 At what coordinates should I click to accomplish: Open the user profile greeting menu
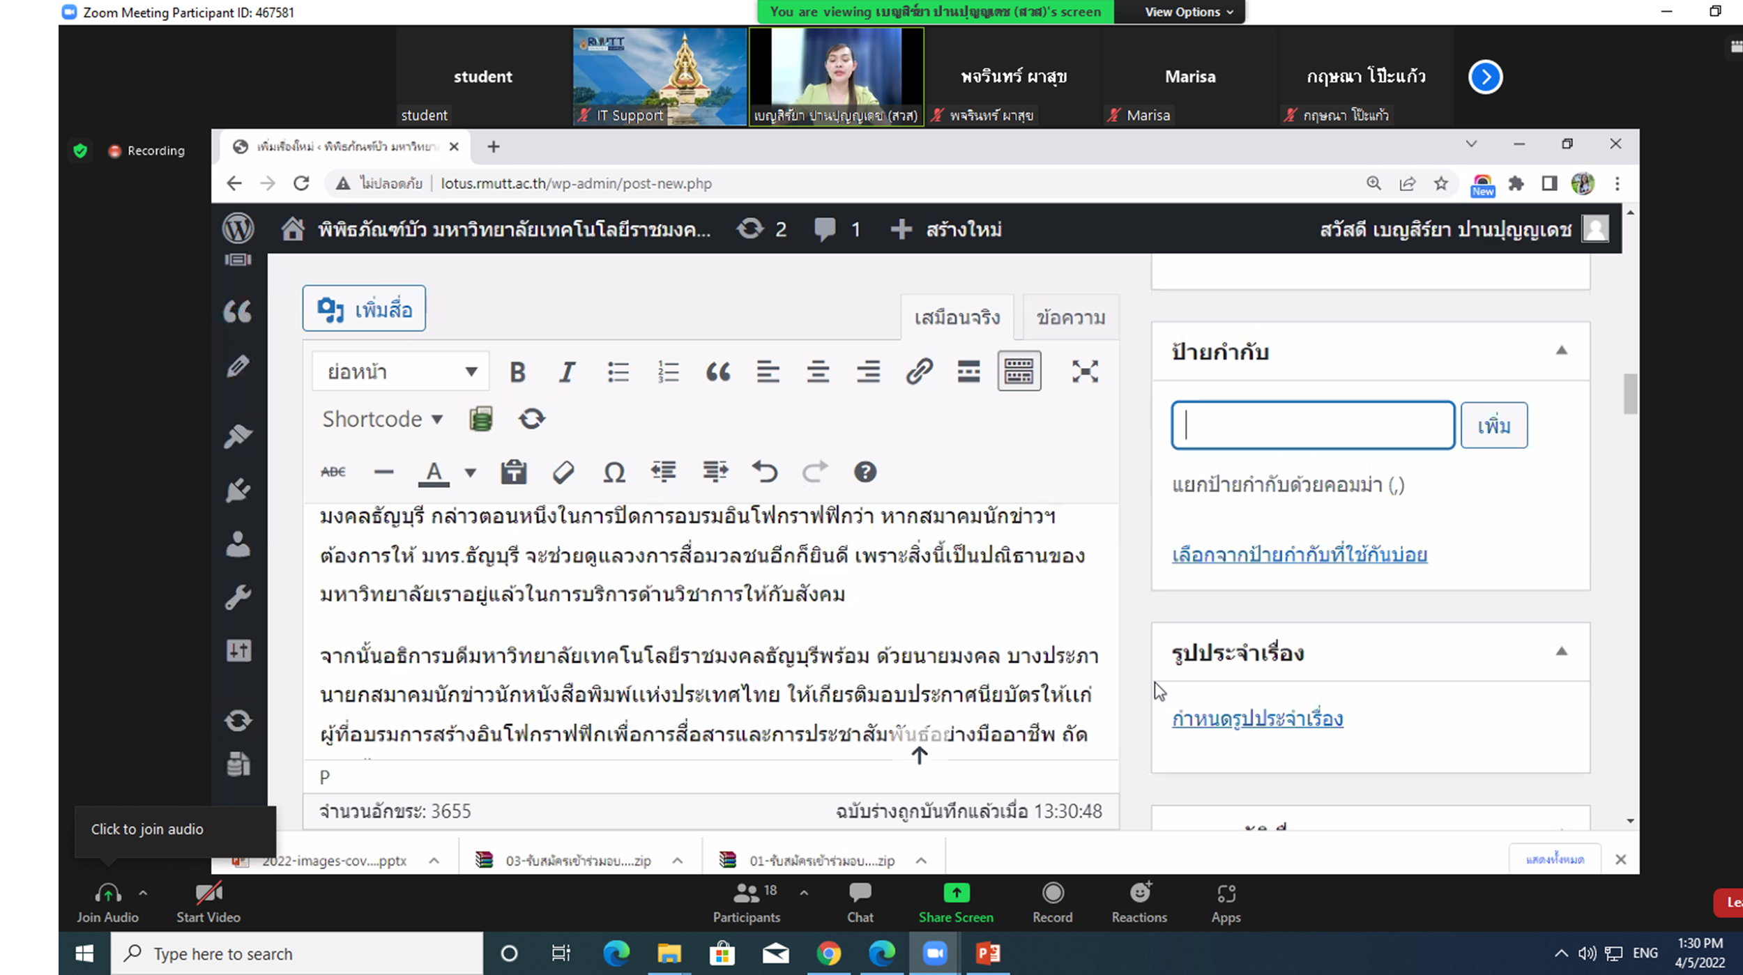click(1465, 229)
